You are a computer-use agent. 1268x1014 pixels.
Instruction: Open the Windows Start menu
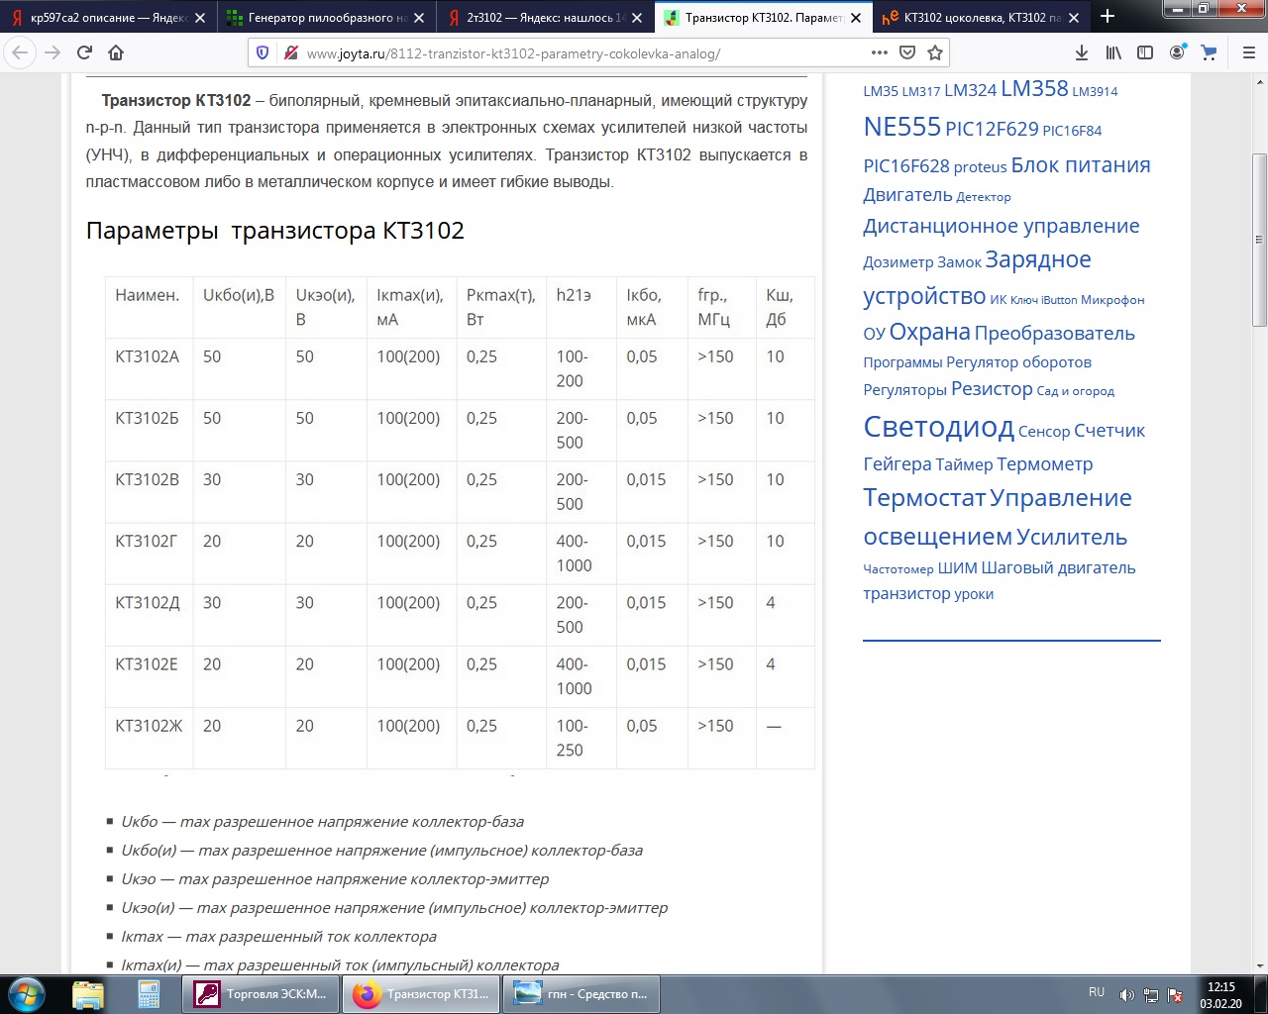tap(27, 993)
